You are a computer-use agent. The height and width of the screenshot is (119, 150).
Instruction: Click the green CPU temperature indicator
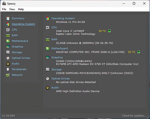(x=109, y=31)
